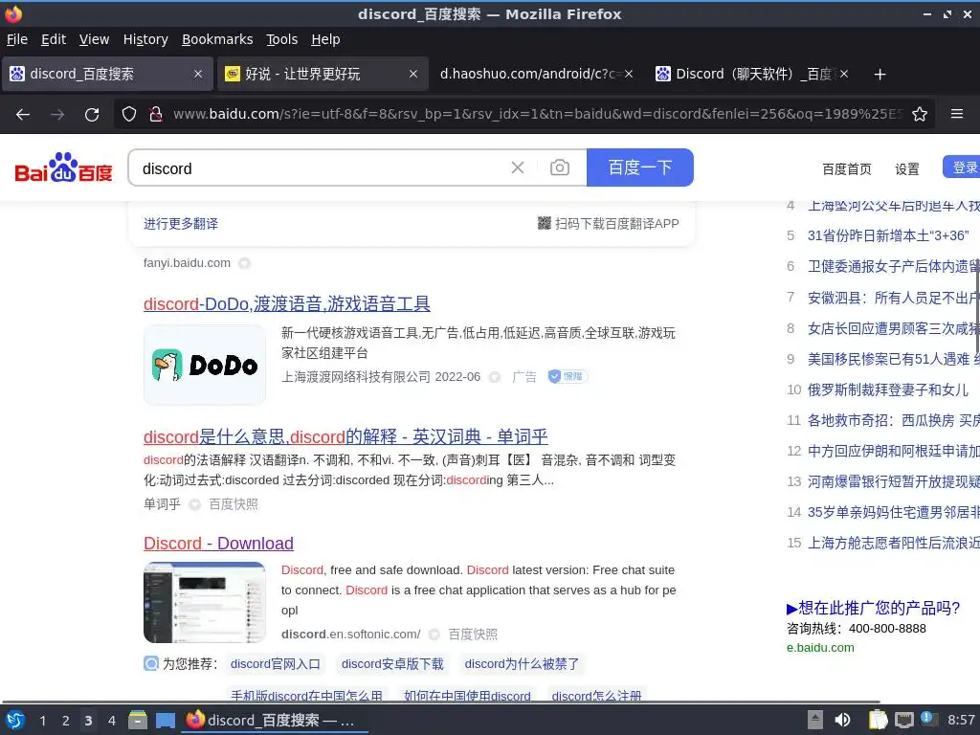This screenshot has width=980, height=735.
Task: Open the 百度首页 link
Action: point(846,168)
